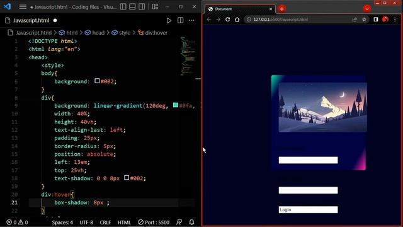This screenshot has width=403, height=227.
Task: Go forward in the browser
Action: [x=219, y=20]
